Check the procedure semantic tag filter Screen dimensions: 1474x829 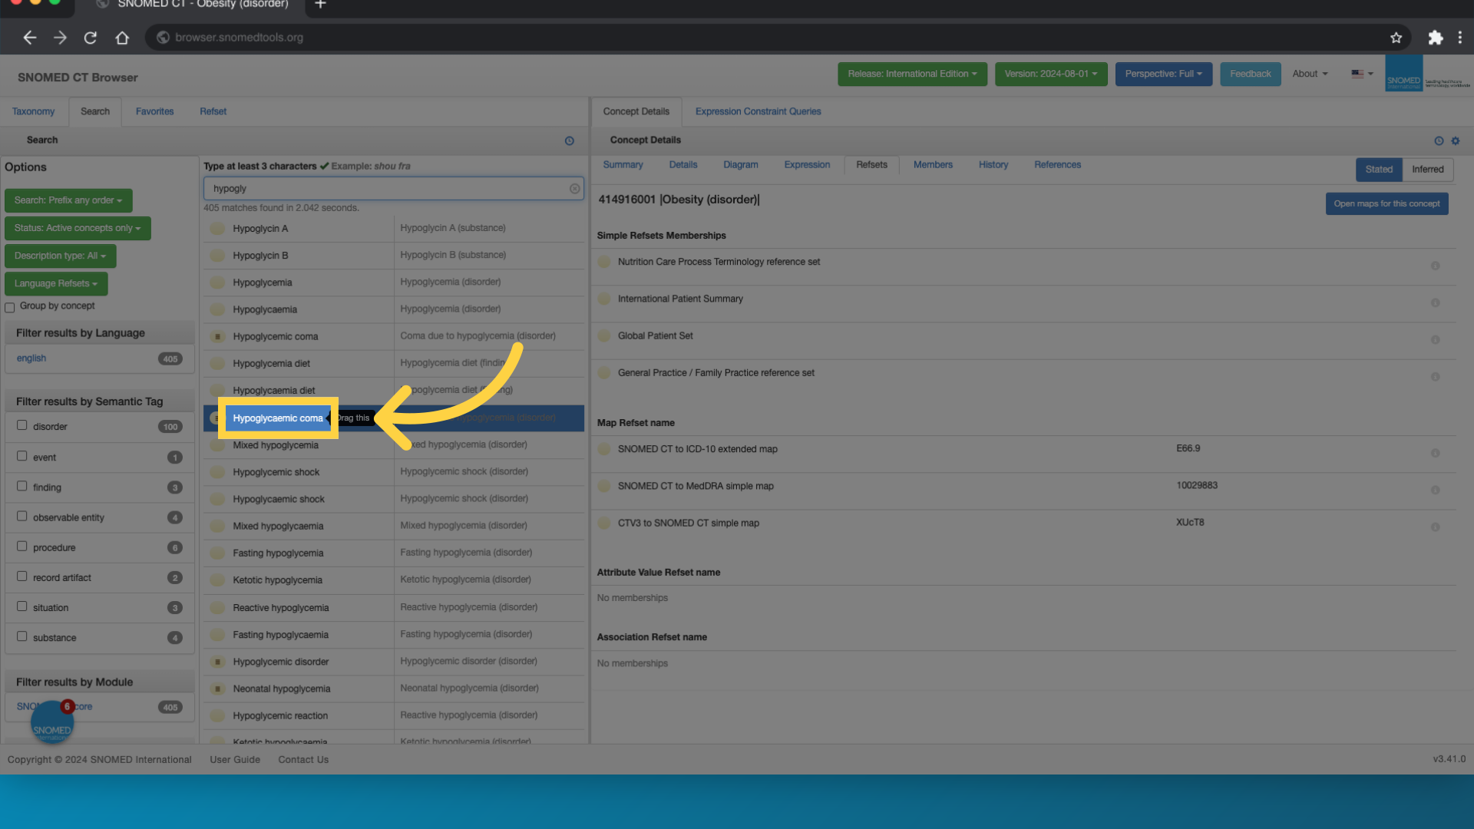pyautogui.click(x=22, y=547)
